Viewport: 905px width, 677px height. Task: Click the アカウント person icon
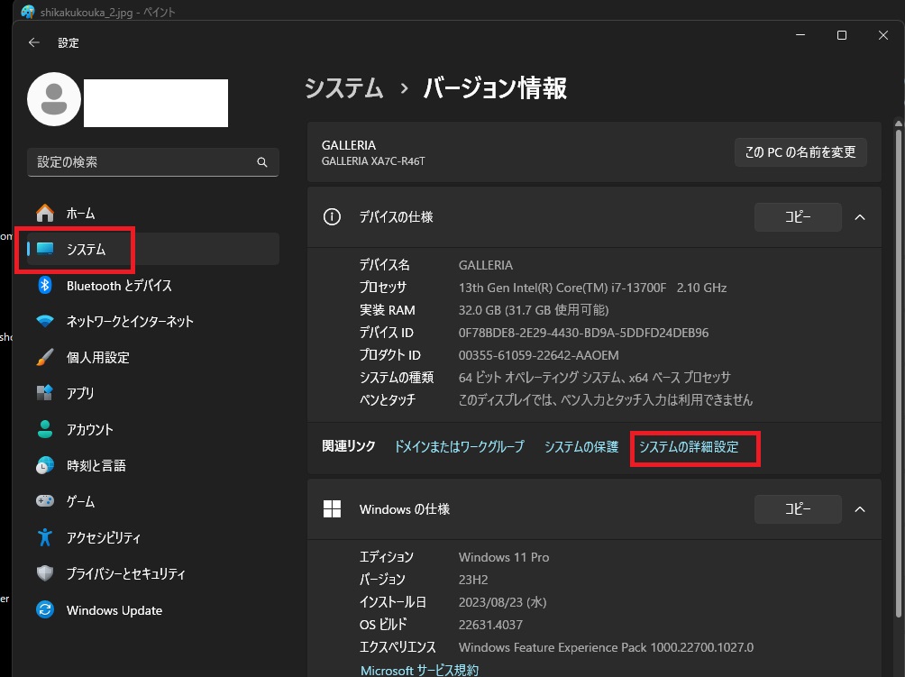[x=45, y=429]
